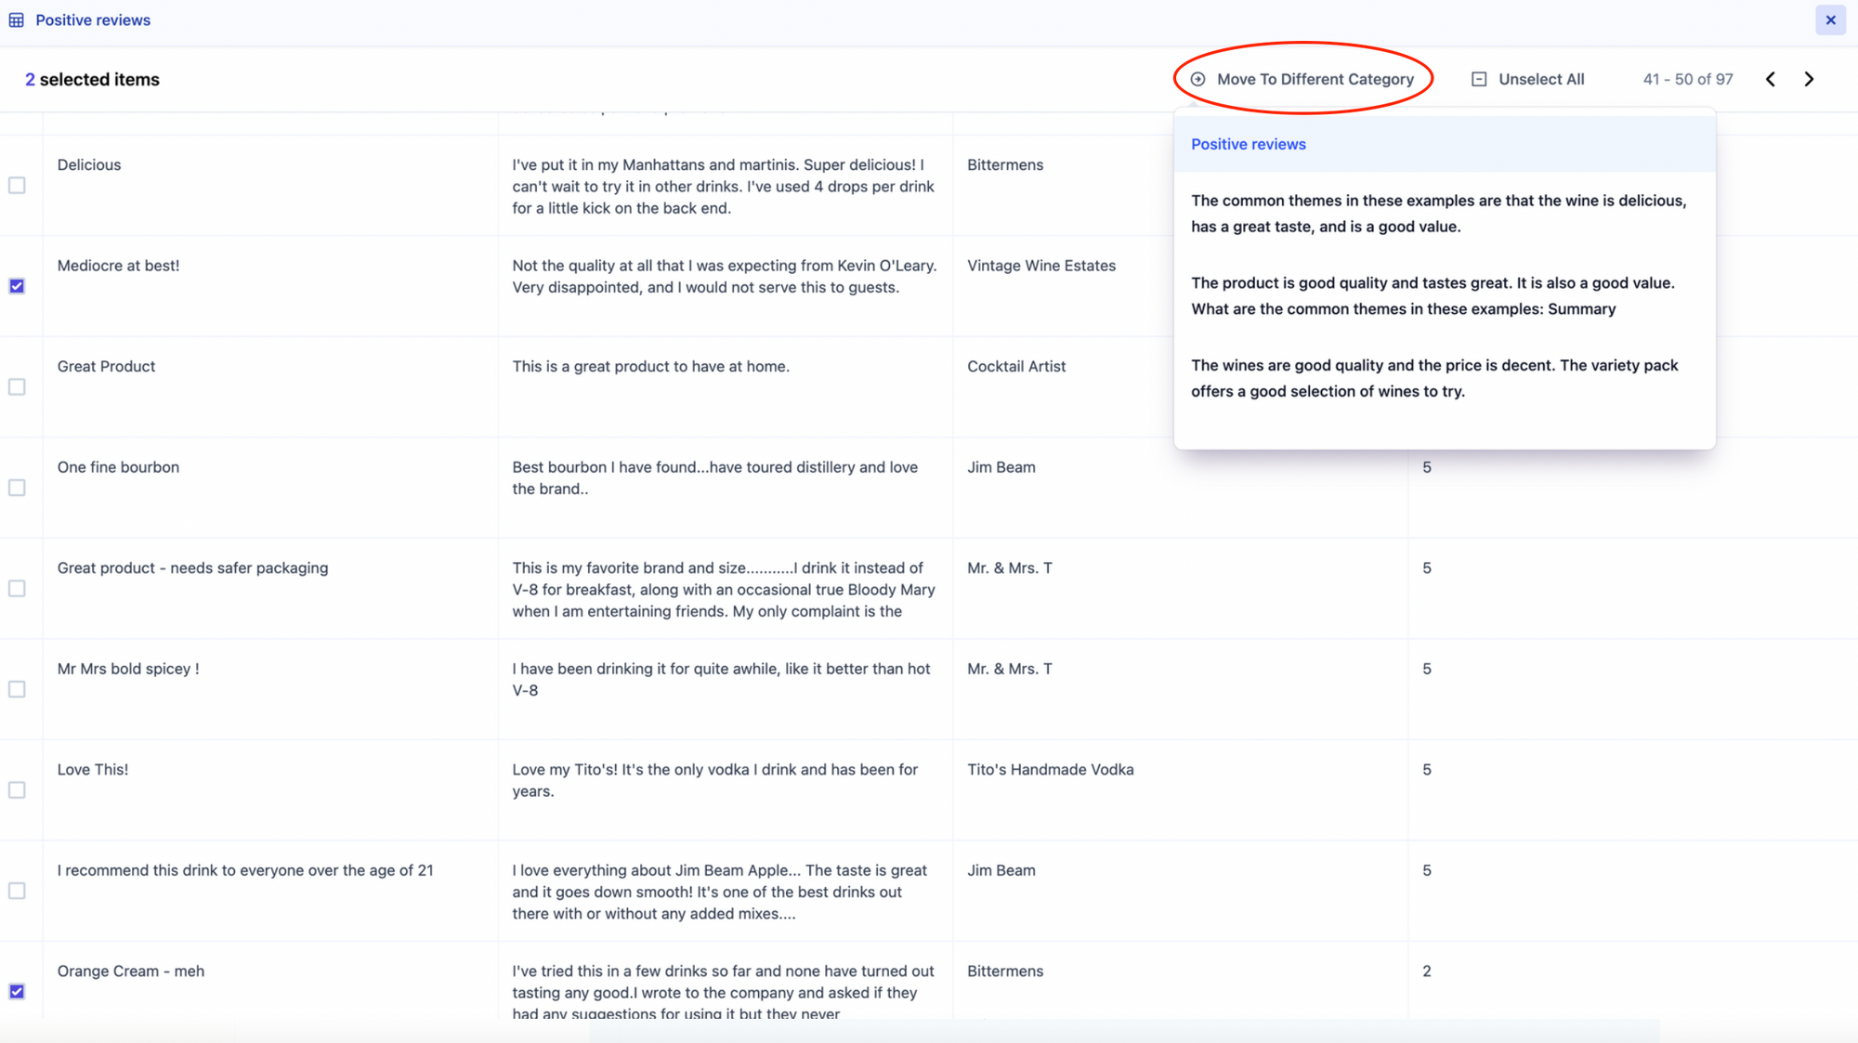Screen dimensions: 1858x1043
Task: Select the One fine bourbon row checkbox
Action: point(17,488)
